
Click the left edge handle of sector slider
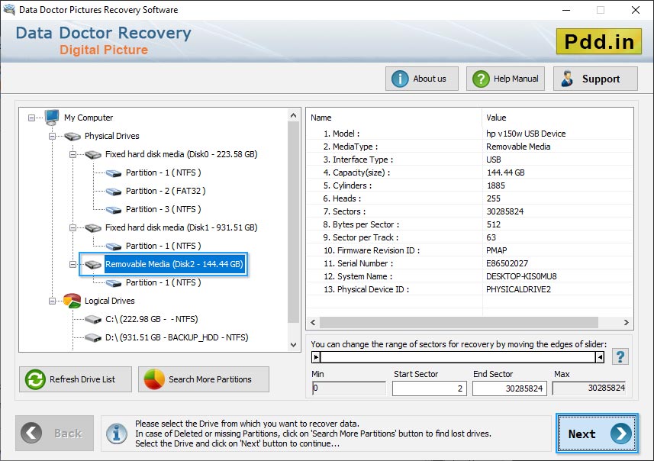(316, 357)
